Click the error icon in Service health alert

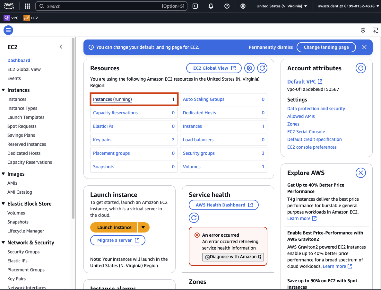point(197,235)
